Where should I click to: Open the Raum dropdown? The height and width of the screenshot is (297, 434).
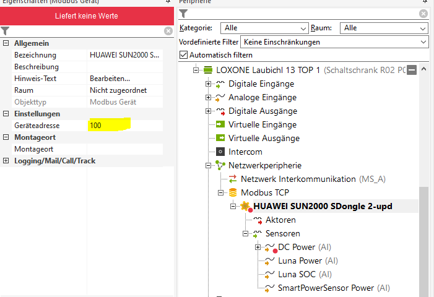coord(384,28)
